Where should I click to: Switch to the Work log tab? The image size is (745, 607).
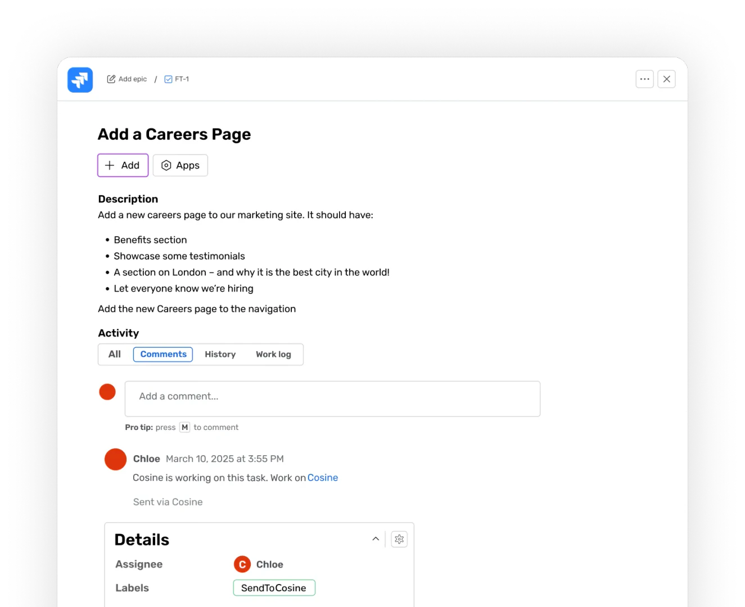pos(273,354)
